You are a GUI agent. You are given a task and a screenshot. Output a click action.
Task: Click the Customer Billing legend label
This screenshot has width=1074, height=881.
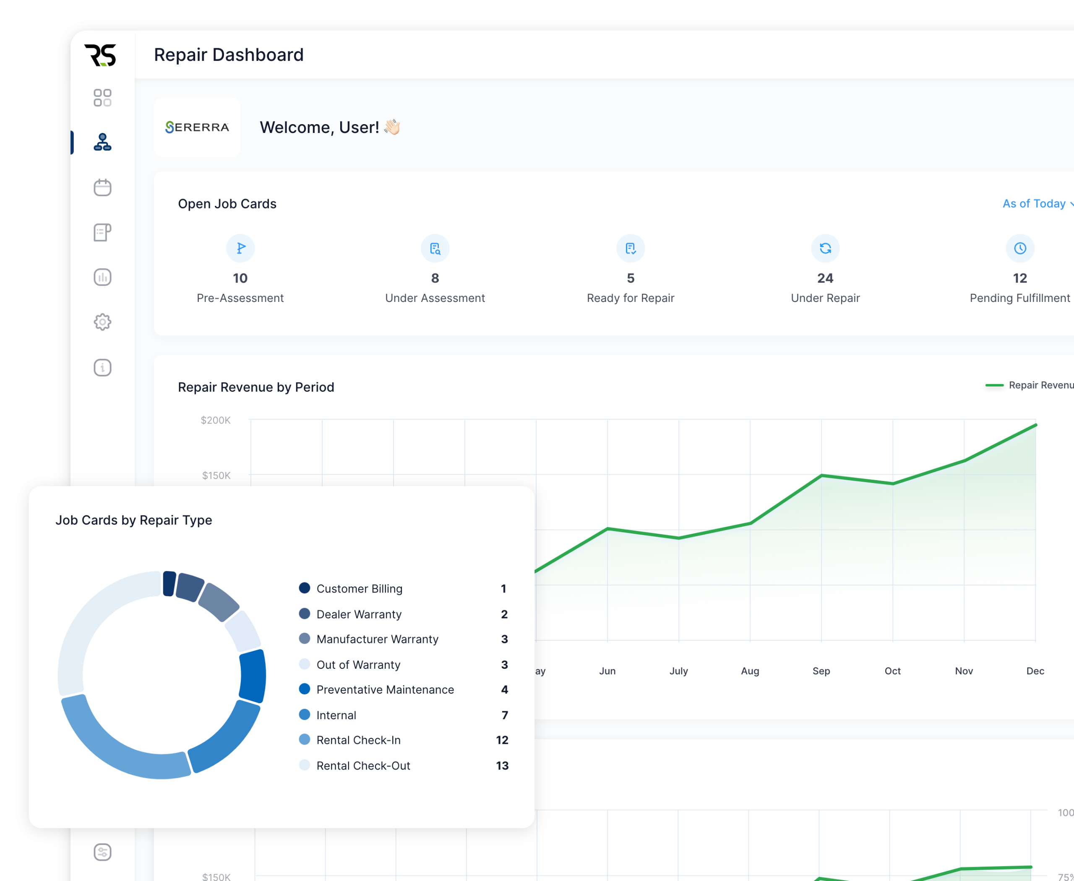(x=360, y=589)
